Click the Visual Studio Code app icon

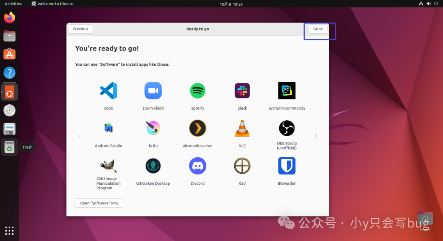pyautogui.click(x=108, y=90)
